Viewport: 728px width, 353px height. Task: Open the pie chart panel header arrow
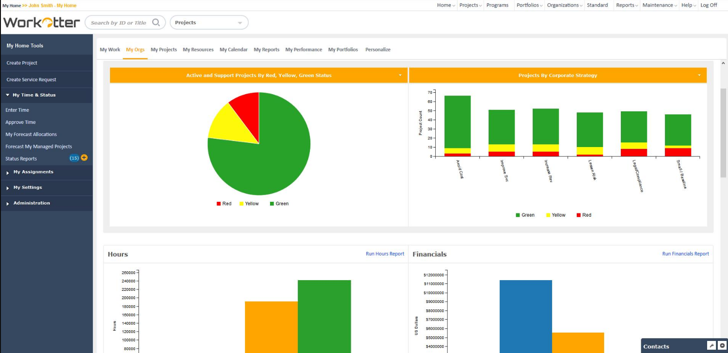point(400,75)
